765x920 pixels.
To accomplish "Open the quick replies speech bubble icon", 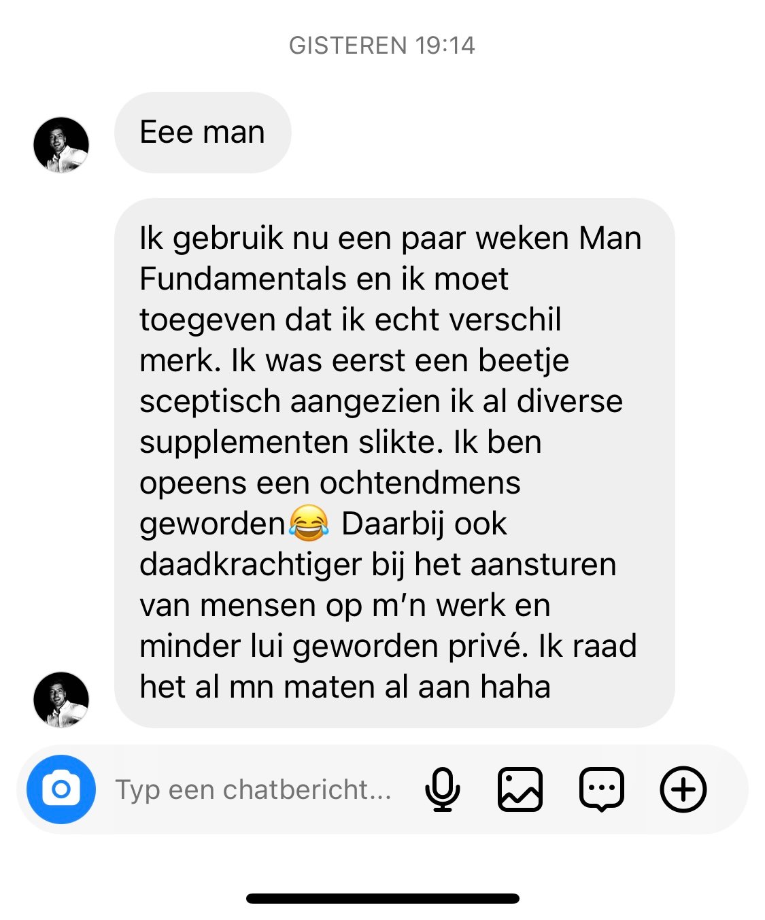I will point(602,789).
